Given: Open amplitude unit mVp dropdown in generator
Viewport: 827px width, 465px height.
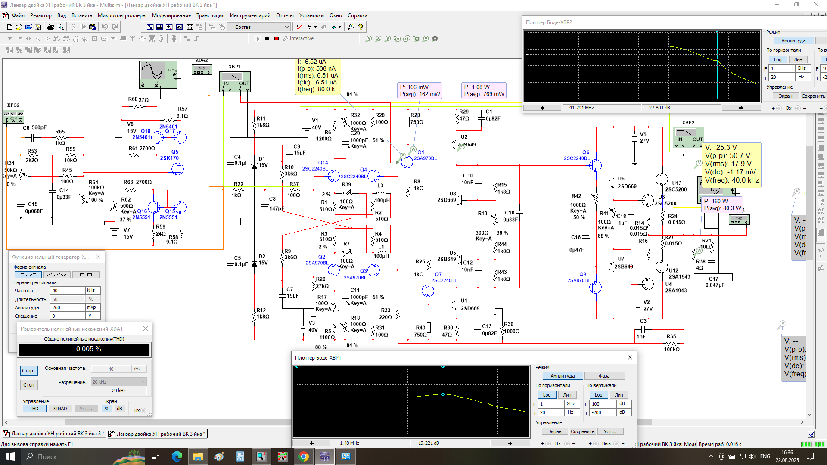Looking at the screenshot, I should point(93,307).
